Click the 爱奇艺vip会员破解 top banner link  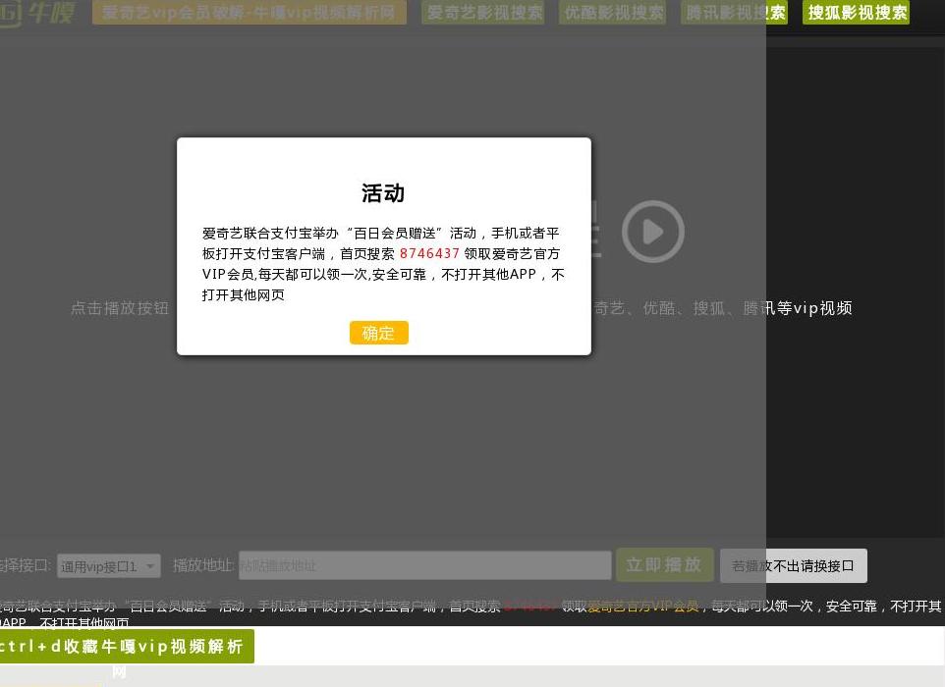[x=249, y=13]
